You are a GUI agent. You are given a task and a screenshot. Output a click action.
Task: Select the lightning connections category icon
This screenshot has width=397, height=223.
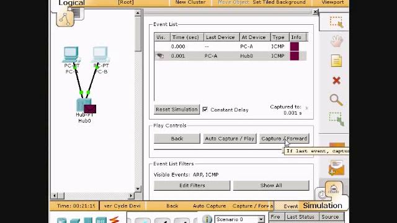click(114, 220)
